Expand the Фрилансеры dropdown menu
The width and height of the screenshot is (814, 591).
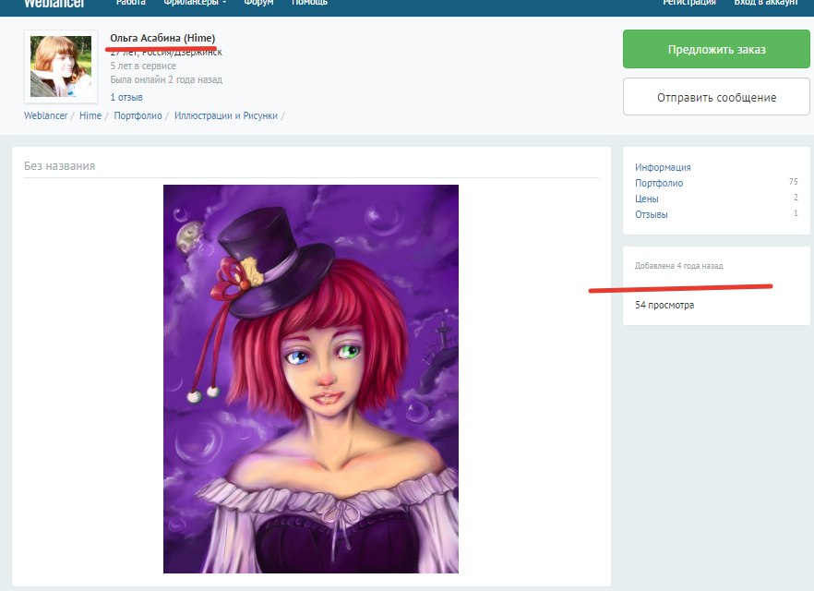195,3
